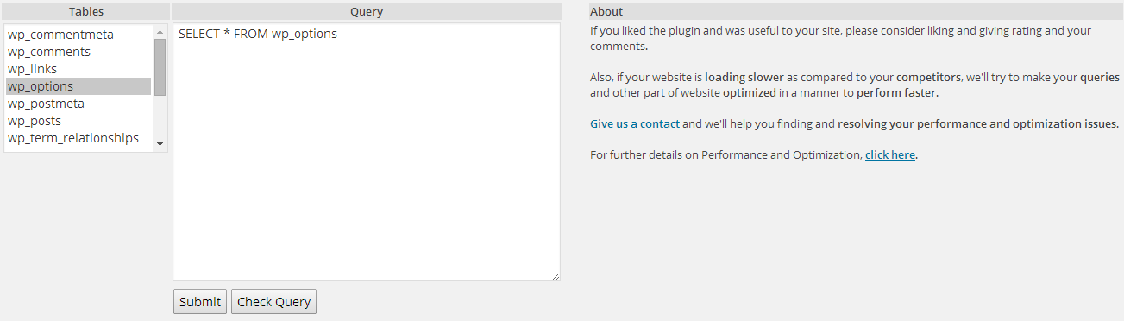Open the 'Give us a contact' link
The height and width of the screenshot is (321, 1124).
tap(635, 123)
